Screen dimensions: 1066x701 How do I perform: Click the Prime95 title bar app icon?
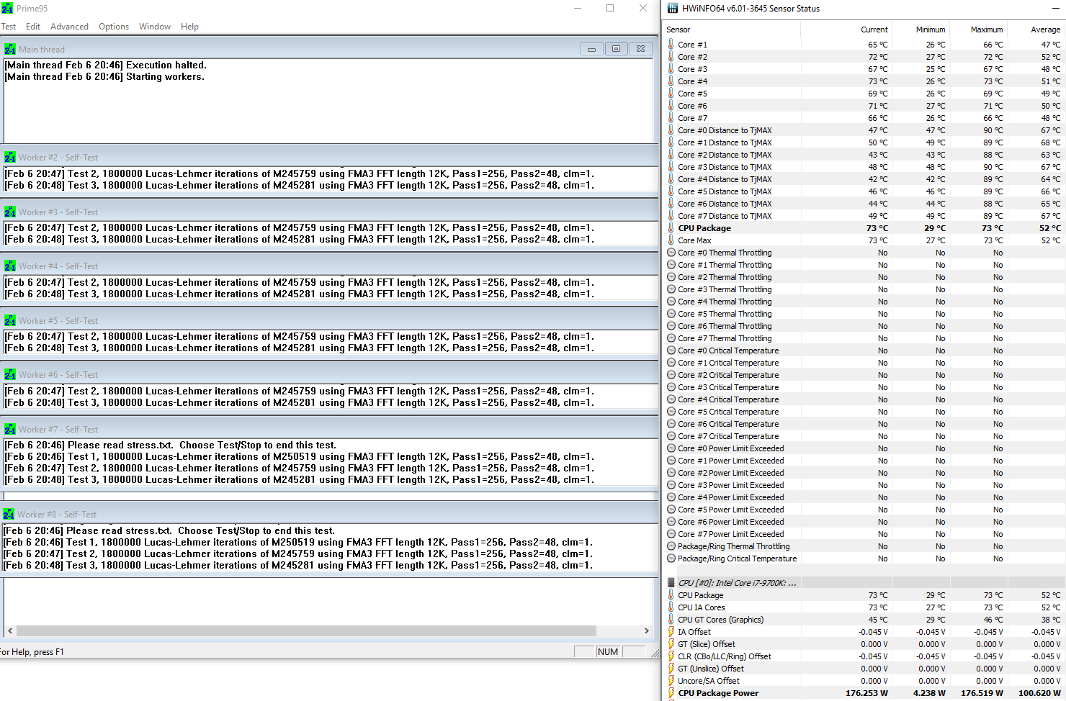point(7,9)
